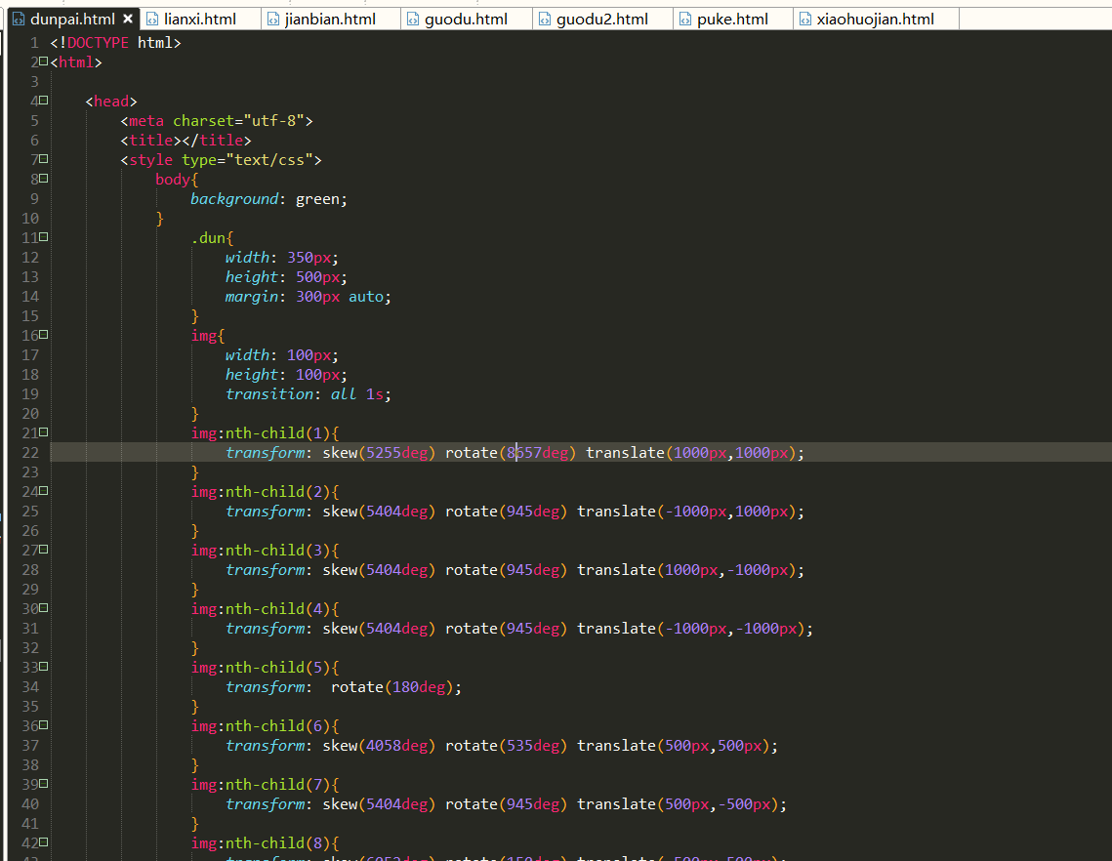Open the puke.html tab
This screenshot has width=1112, height=861.
(732, 20)
